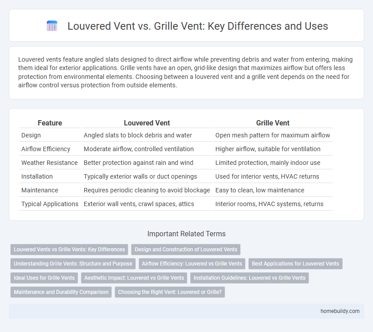This screenshot has height=332, width=373.
Task: Click the 'Weather Resistance' row label
Action: [x=49, y=163]
